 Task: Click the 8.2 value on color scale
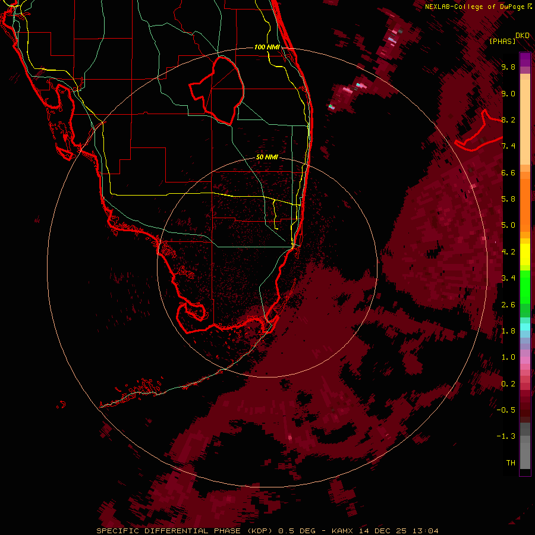click(x=508, y=120)
